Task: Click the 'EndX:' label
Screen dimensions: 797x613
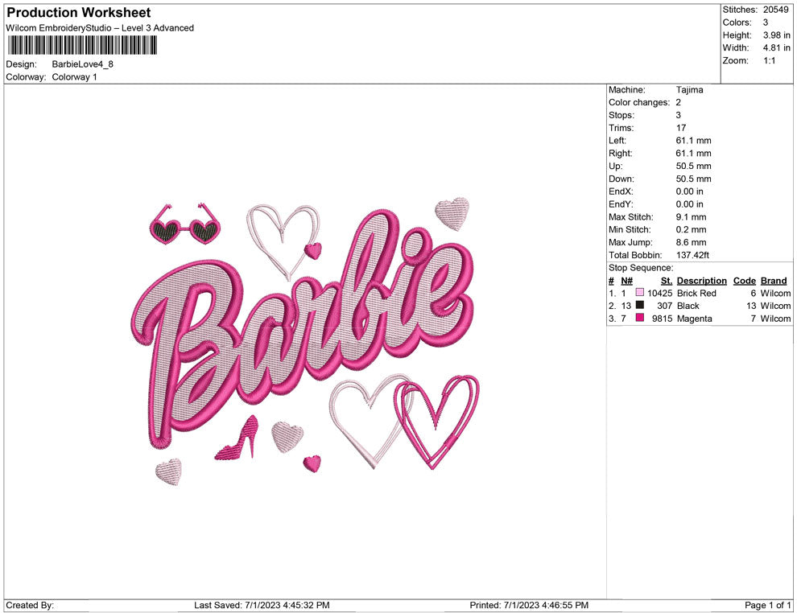Action: tap(621, 191)
